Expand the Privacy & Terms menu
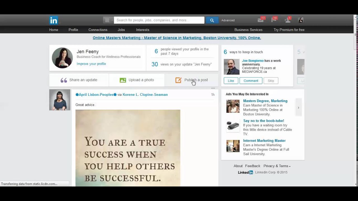This screenshot has height=201, width=358. click(277, 166)
